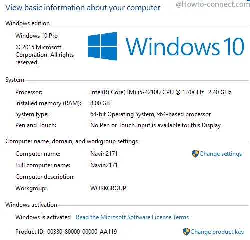Click the '© 2015 Microsoft Corporation' copyright text
This screenshot has width=250, height=240.
pos(44,55)
